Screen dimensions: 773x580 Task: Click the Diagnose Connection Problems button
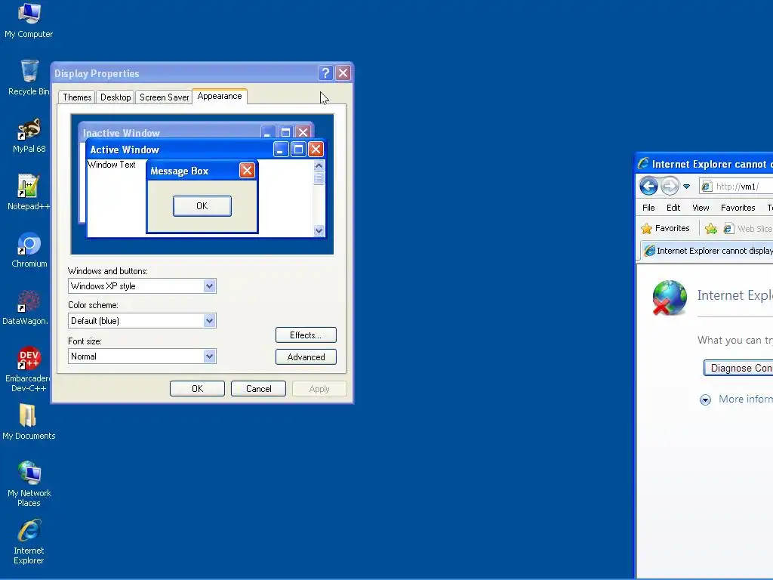738,368
